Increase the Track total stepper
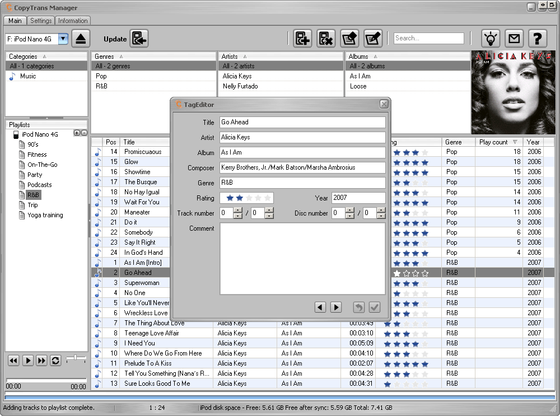The width and height of the screenshot is (560, 416). (269, 211)
